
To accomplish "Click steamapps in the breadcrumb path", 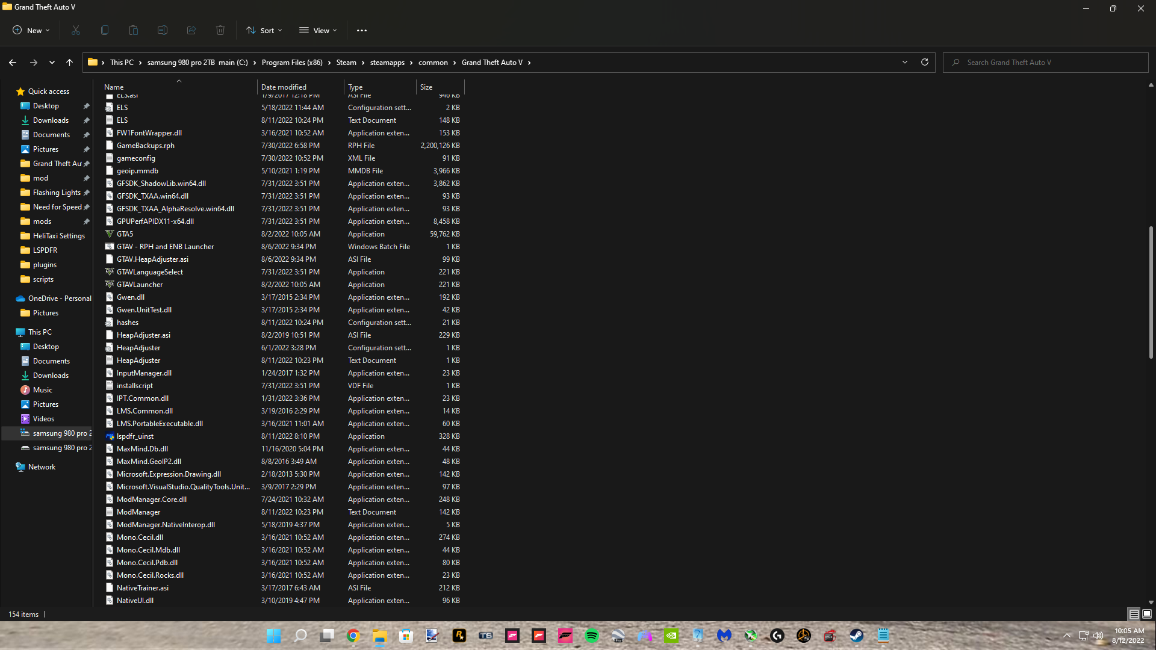I will [387, 63].
